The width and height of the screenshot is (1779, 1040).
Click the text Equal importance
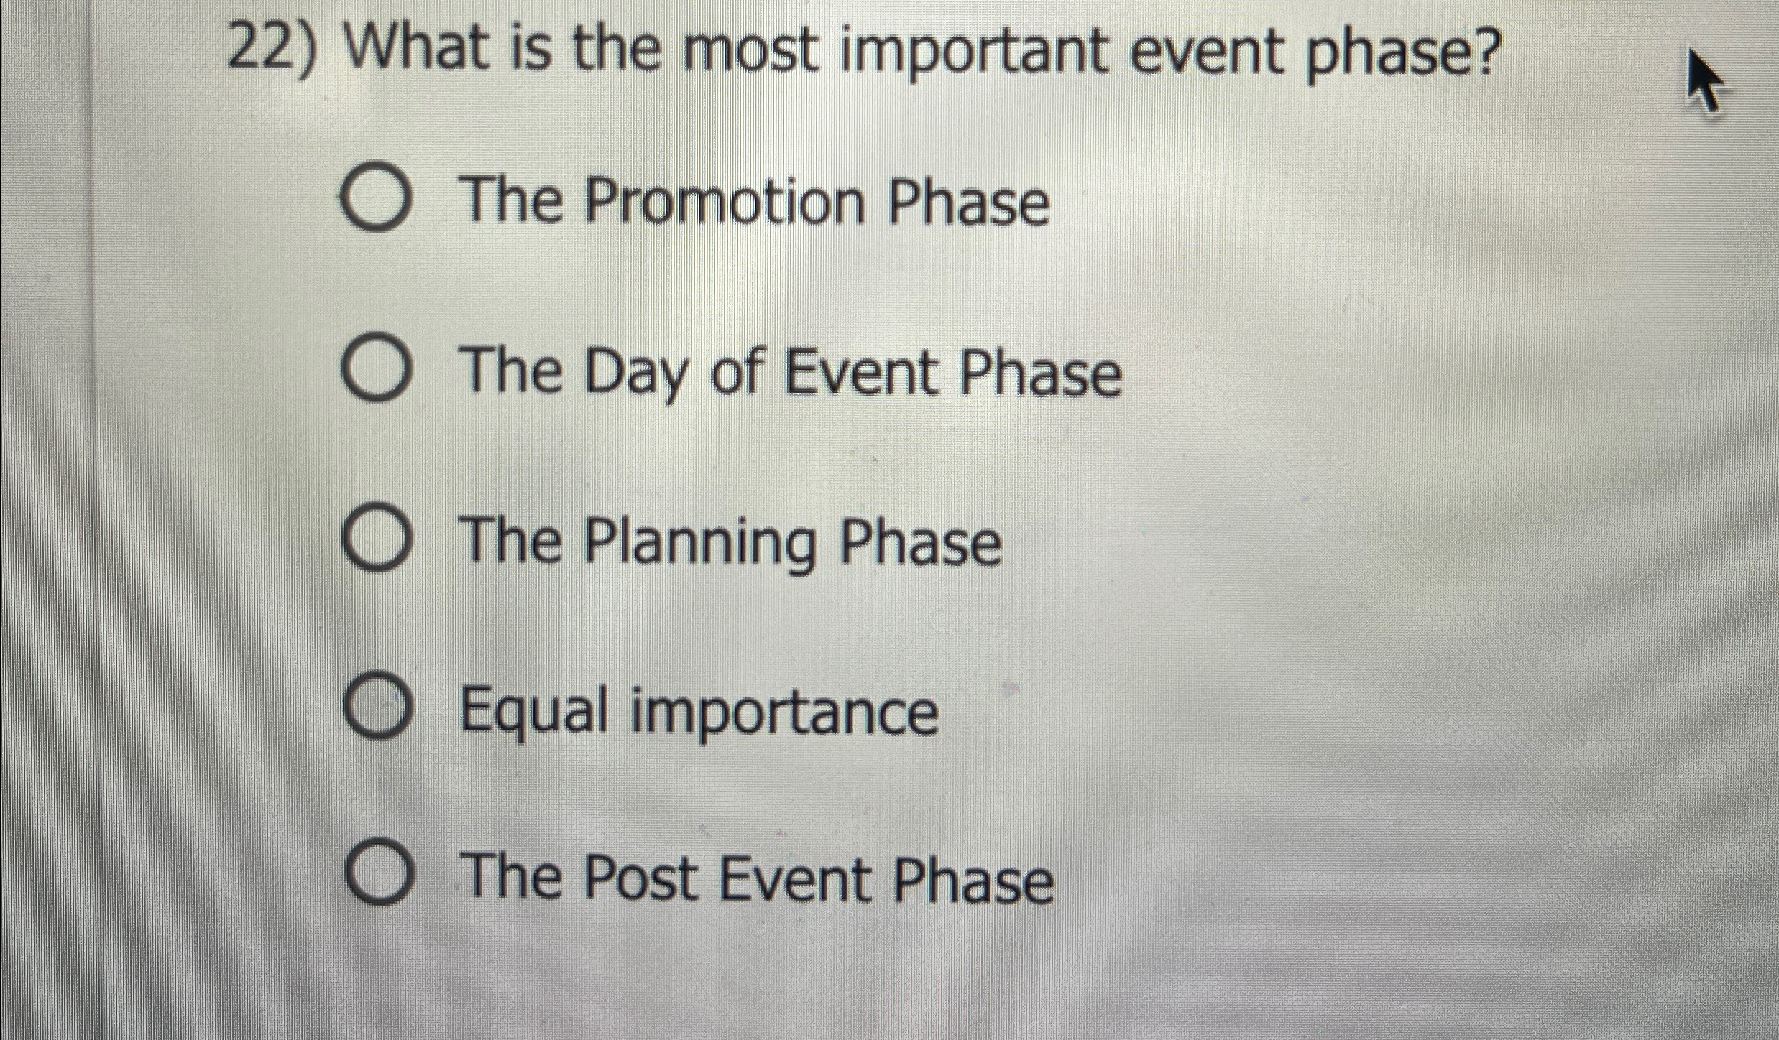pos(697,711)
